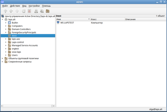Expand the orgtest tree node
The width and height of the screenshot is (167, 112).
(x=6, y=49)
